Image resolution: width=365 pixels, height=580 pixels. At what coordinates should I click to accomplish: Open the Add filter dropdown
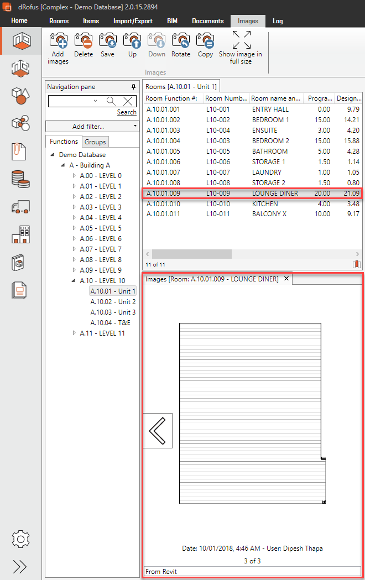pos(92,127)
